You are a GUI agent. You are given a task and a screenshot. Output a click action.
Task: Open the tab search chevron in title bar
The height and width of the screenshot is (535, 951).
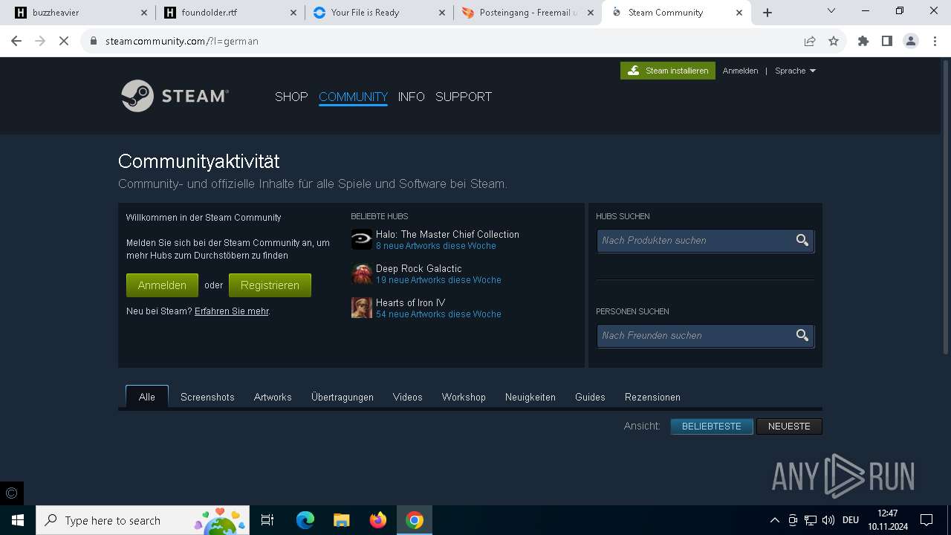pyautogui.click(x=831, y=10)
